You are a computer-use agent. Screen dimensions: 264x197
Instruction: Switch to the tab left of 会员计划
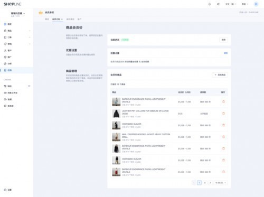(47, 19)
